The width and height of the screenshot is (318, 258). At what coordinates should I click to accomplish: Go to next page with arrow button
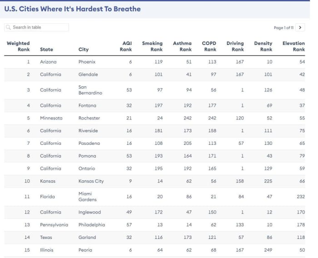[x=300, y=28]
